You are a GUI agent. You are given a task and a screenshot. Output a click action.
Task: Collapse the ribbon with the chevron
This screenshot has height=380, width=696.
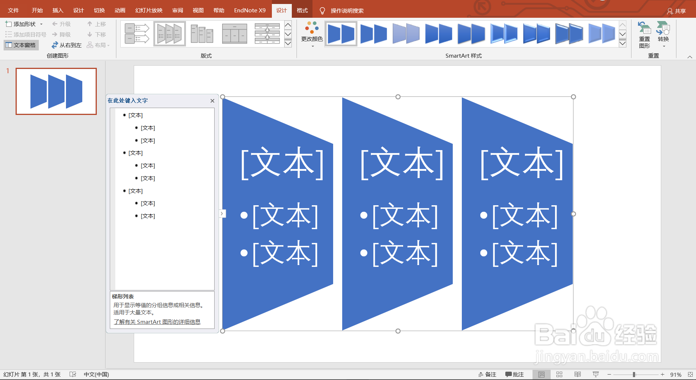[690, 57]
